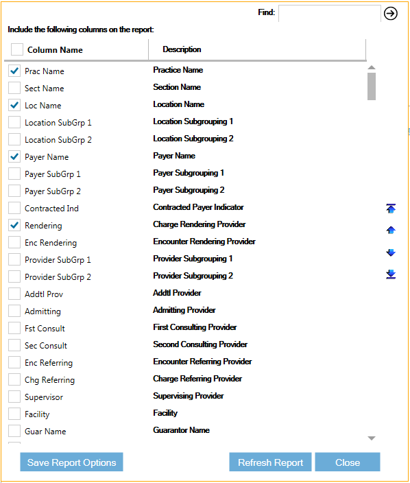The height and width of the screenshot is (483, 410).
Task: Move selected column down one position
Action: point(391,252)
